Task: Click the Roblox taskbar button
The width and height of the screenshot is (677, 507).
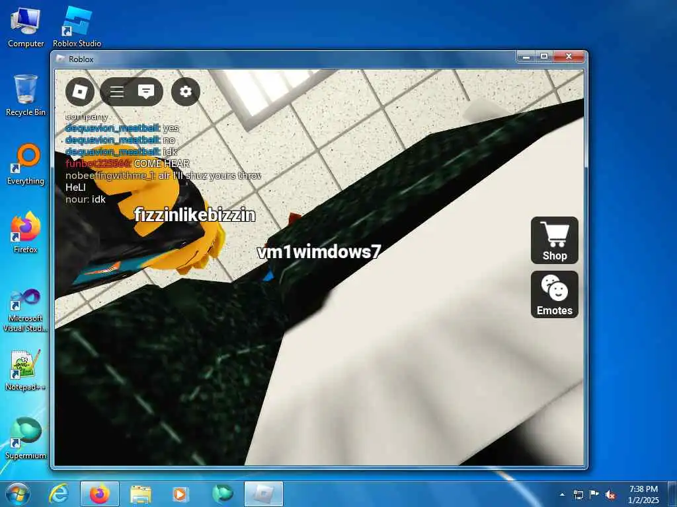Action: [264, 494]
